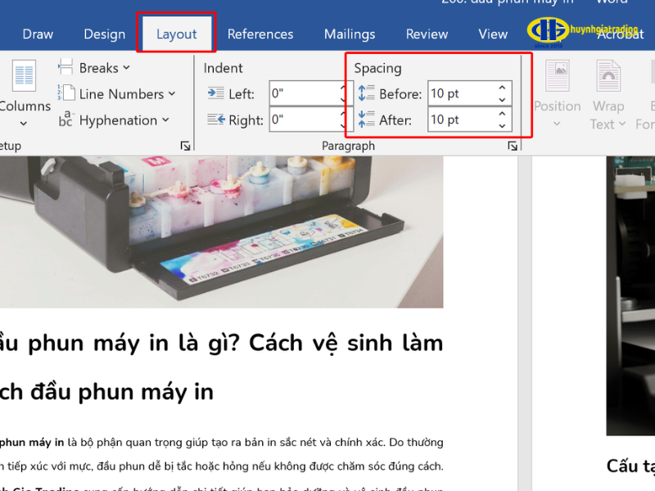Increase Spacing Before using the up stepper
Screen dimensions: 655x491
tap(501, 88)
